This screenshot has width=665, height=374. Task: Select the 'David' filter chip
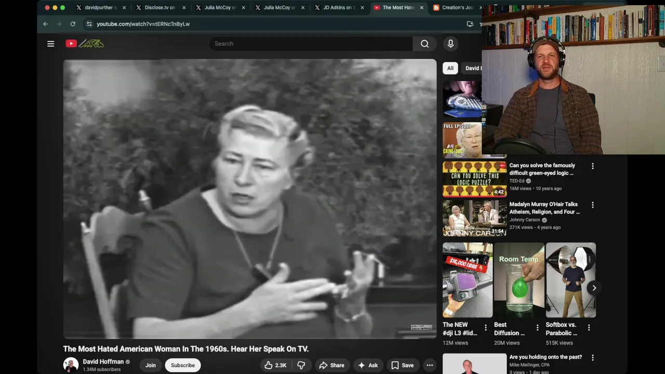[x=472, y=68]
